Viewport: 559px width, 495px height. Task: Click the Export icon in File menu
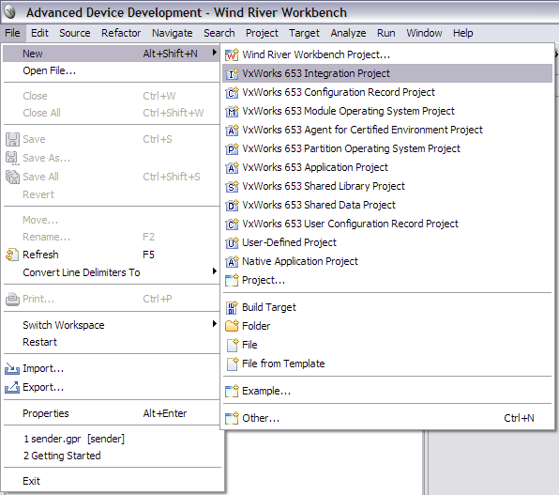click(12, 388)
